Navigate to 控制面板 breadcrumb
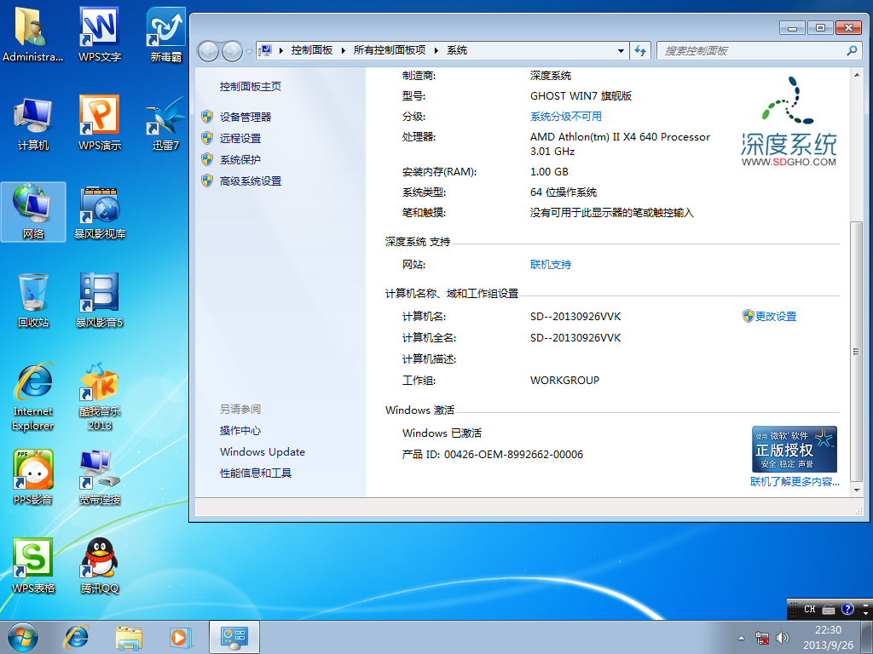Screen dimensions: 873x654 click(x=312, y=50)
